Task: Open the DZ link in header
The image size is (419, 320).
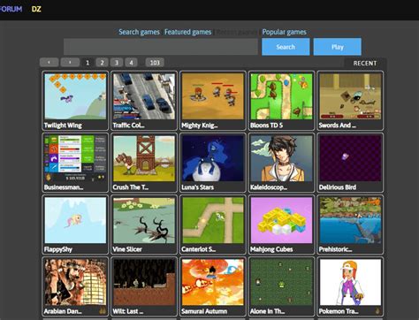Action: (36, 9)
